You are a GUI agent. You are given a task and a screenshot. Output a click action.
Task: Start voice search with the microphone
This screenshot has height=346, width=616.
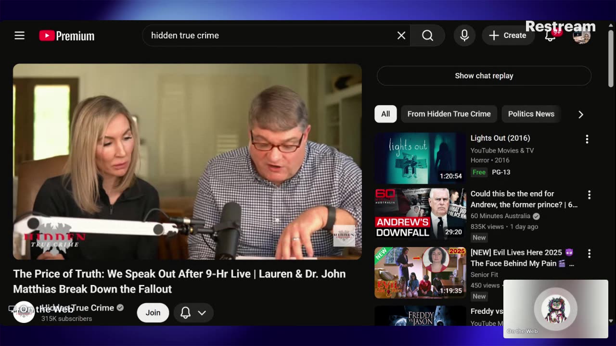(x=464, y=36)
